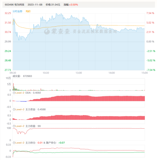This screenshot has width=157, height=160.
Task: Click the 主力资金 0.4588 value
Action: pyautogui.click(x=36, y=109)
